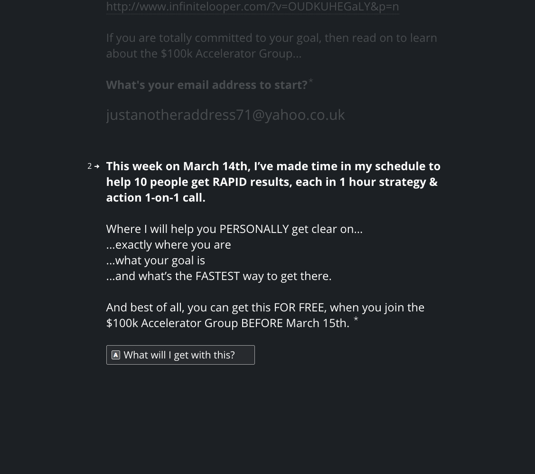Screen dimensions: 535x474
Task: Click the dimmed "about the $100k Accelerator Group..." line
Action: coord(204,53)
